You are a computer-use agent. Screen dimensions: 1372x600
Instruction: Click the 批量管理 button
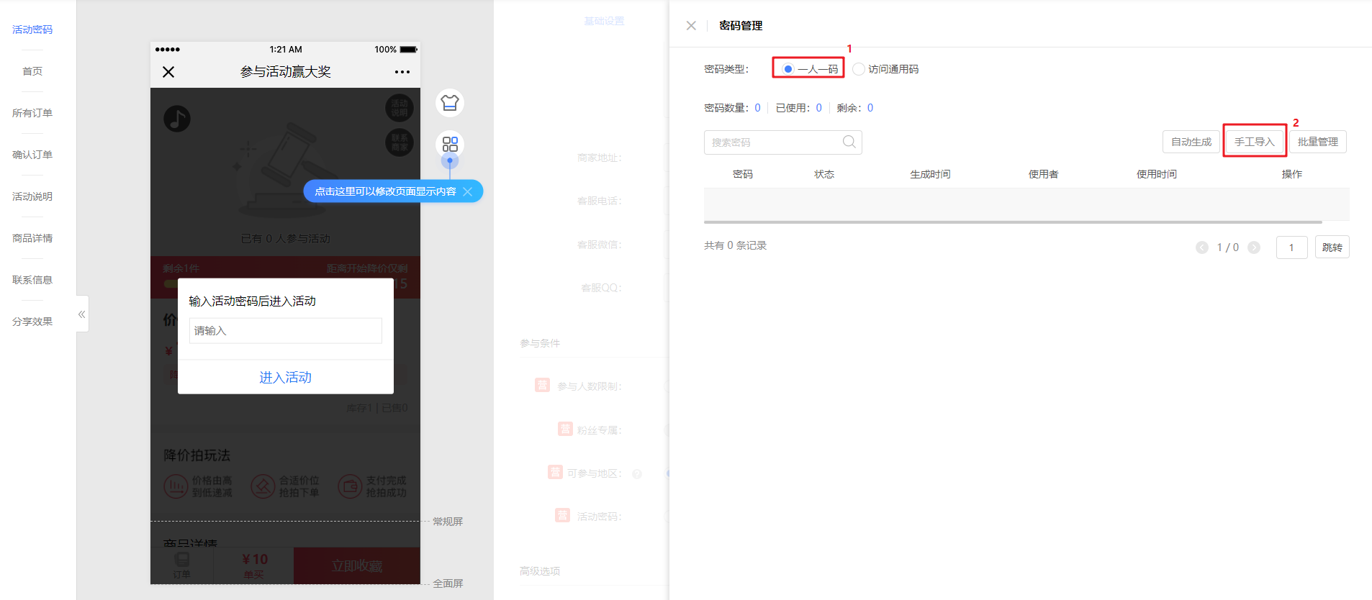point(1318,142)
